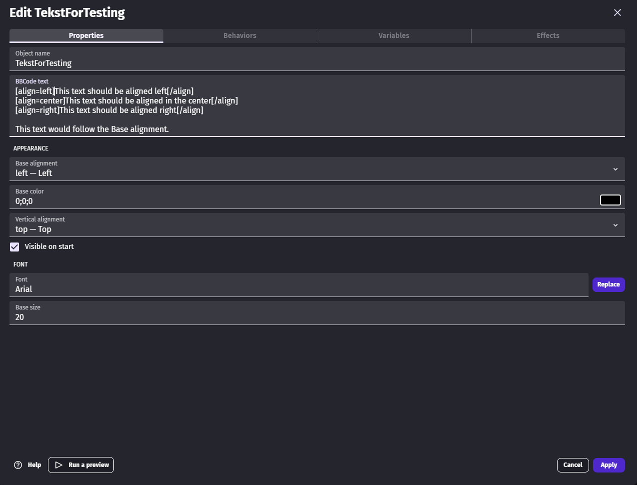Click the Arial Font field
Screen dimensions: 637x485
(x=300, y=289)
